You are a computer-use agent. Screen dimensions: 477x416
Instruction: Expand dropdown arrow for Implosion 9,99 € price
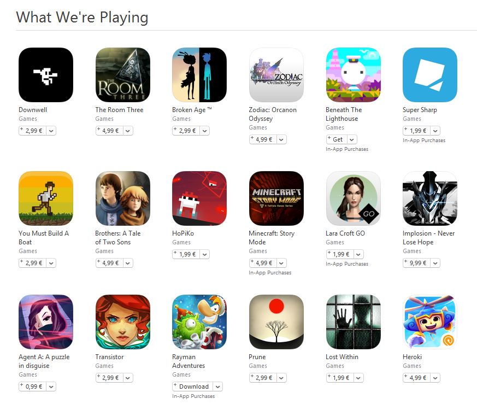coord(435,263)
